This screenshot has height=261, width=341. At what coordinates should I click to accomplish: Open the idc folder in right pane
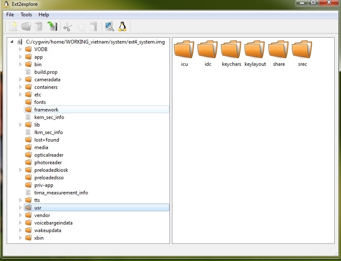(208, 49)
